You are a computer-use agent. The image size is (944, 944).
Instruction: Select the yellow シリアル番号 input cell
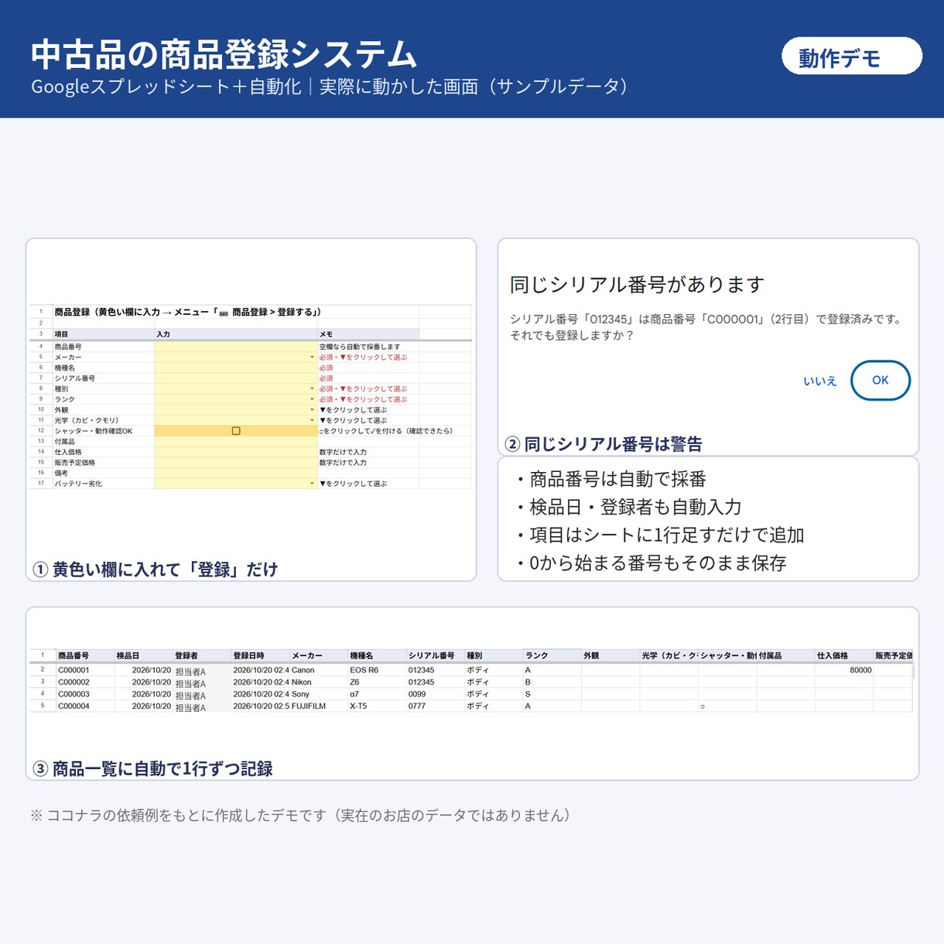point(235,378)
